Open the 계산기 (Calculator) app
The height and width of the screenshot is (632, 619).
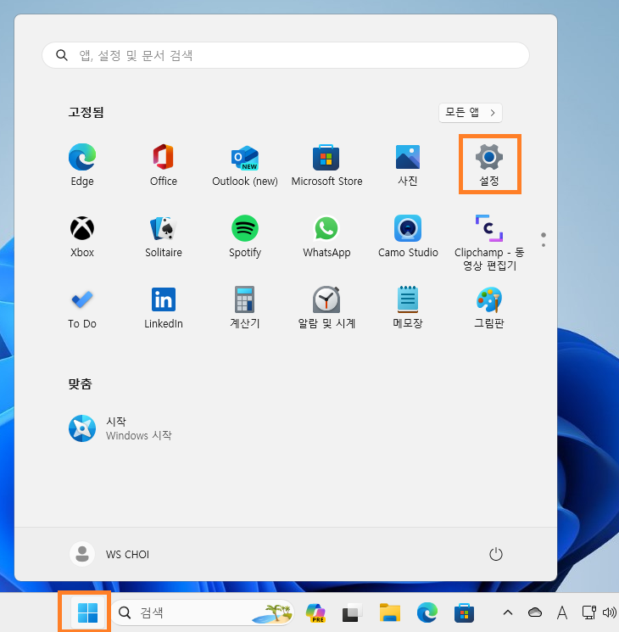point(245,308)
